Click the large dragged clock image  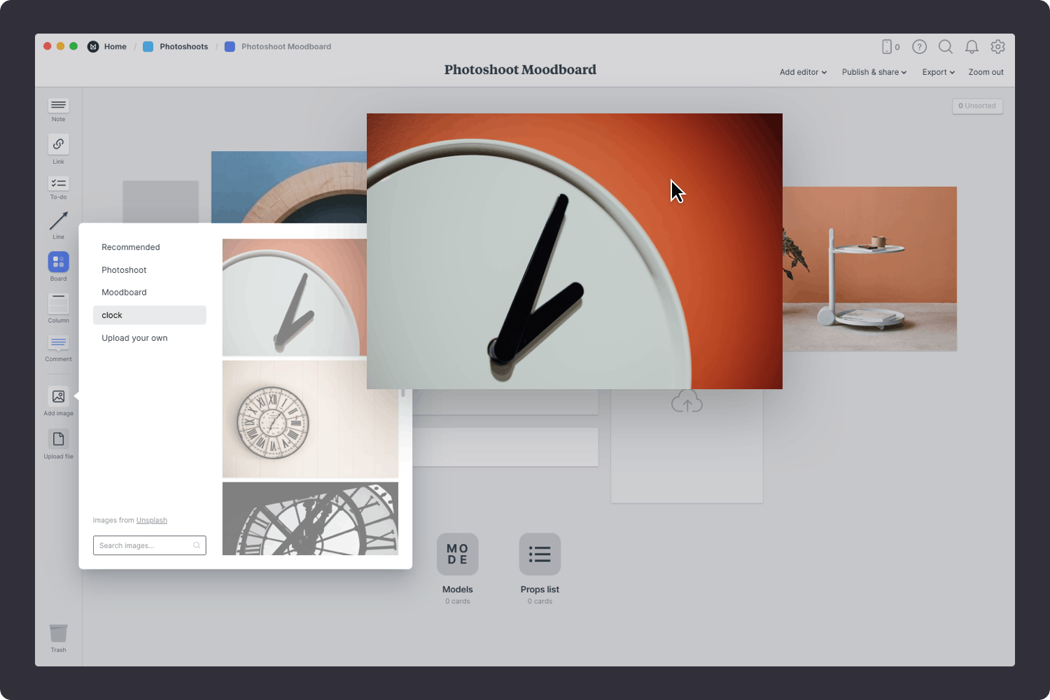(575, 251)
